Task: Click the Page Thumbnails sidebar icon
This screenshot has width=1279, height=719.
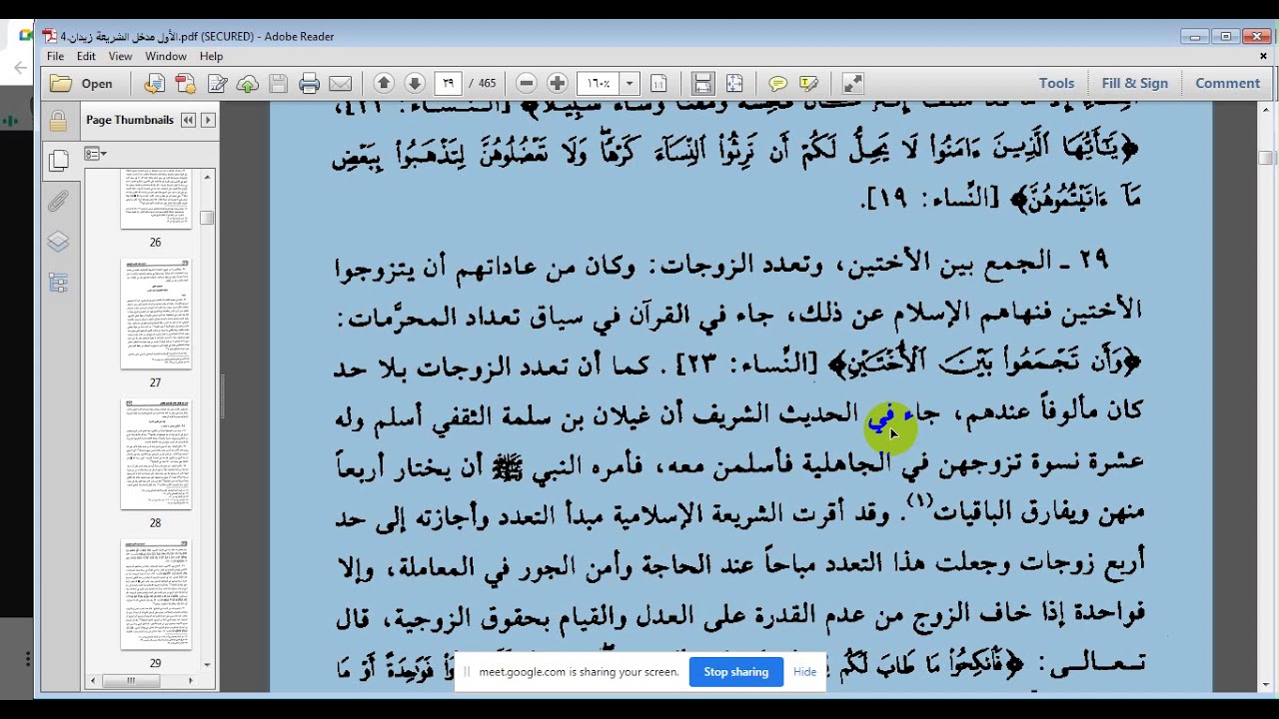Action: coord(58,160)
